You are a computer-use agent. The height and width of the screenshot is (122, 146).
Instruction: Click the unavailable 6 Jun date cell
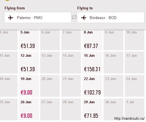click(50, 40)
